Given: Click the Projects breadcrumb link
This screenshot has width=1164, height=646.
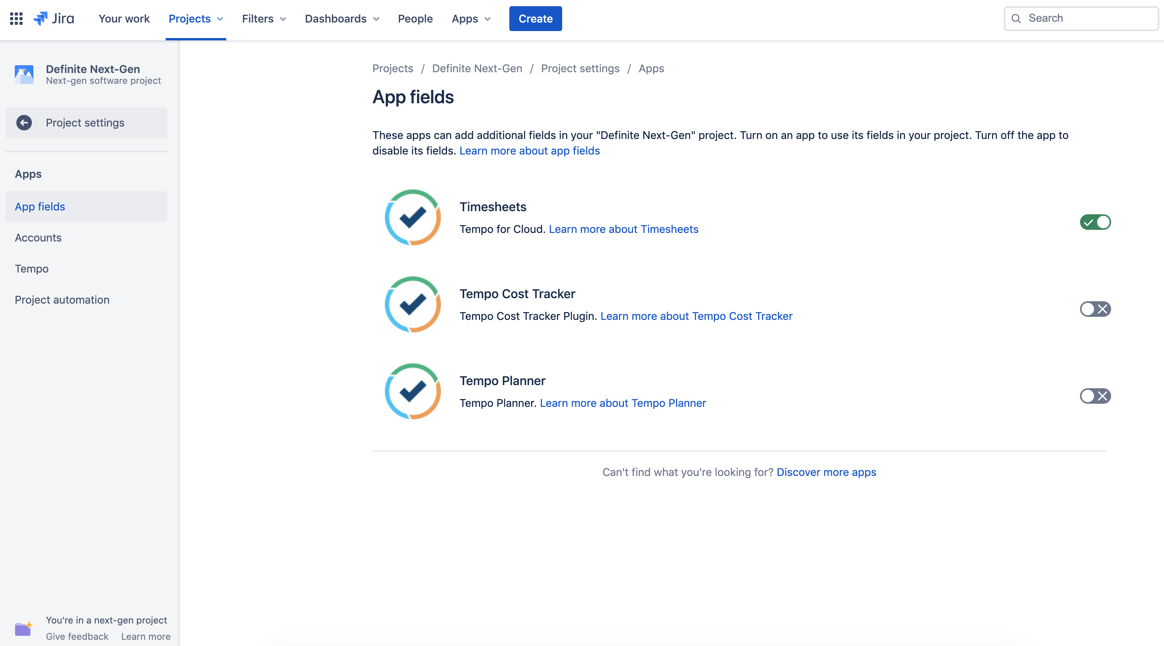Looking at the screenshot, I should point(392,69).
